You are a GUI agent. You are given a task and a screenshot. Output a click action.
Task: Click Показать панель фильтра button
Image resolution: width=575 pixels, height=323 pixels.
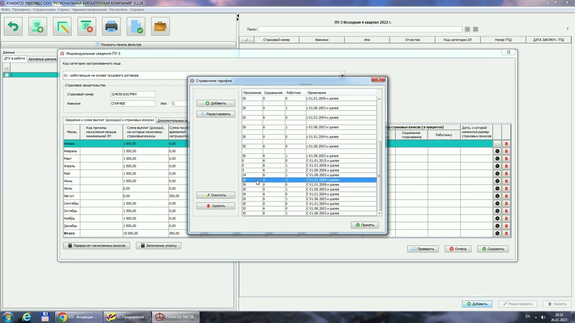click(x=119, y=44)
